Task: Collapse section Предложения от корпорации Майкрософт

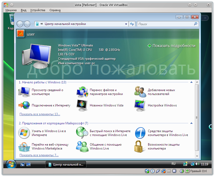Action: coord(192,123)
